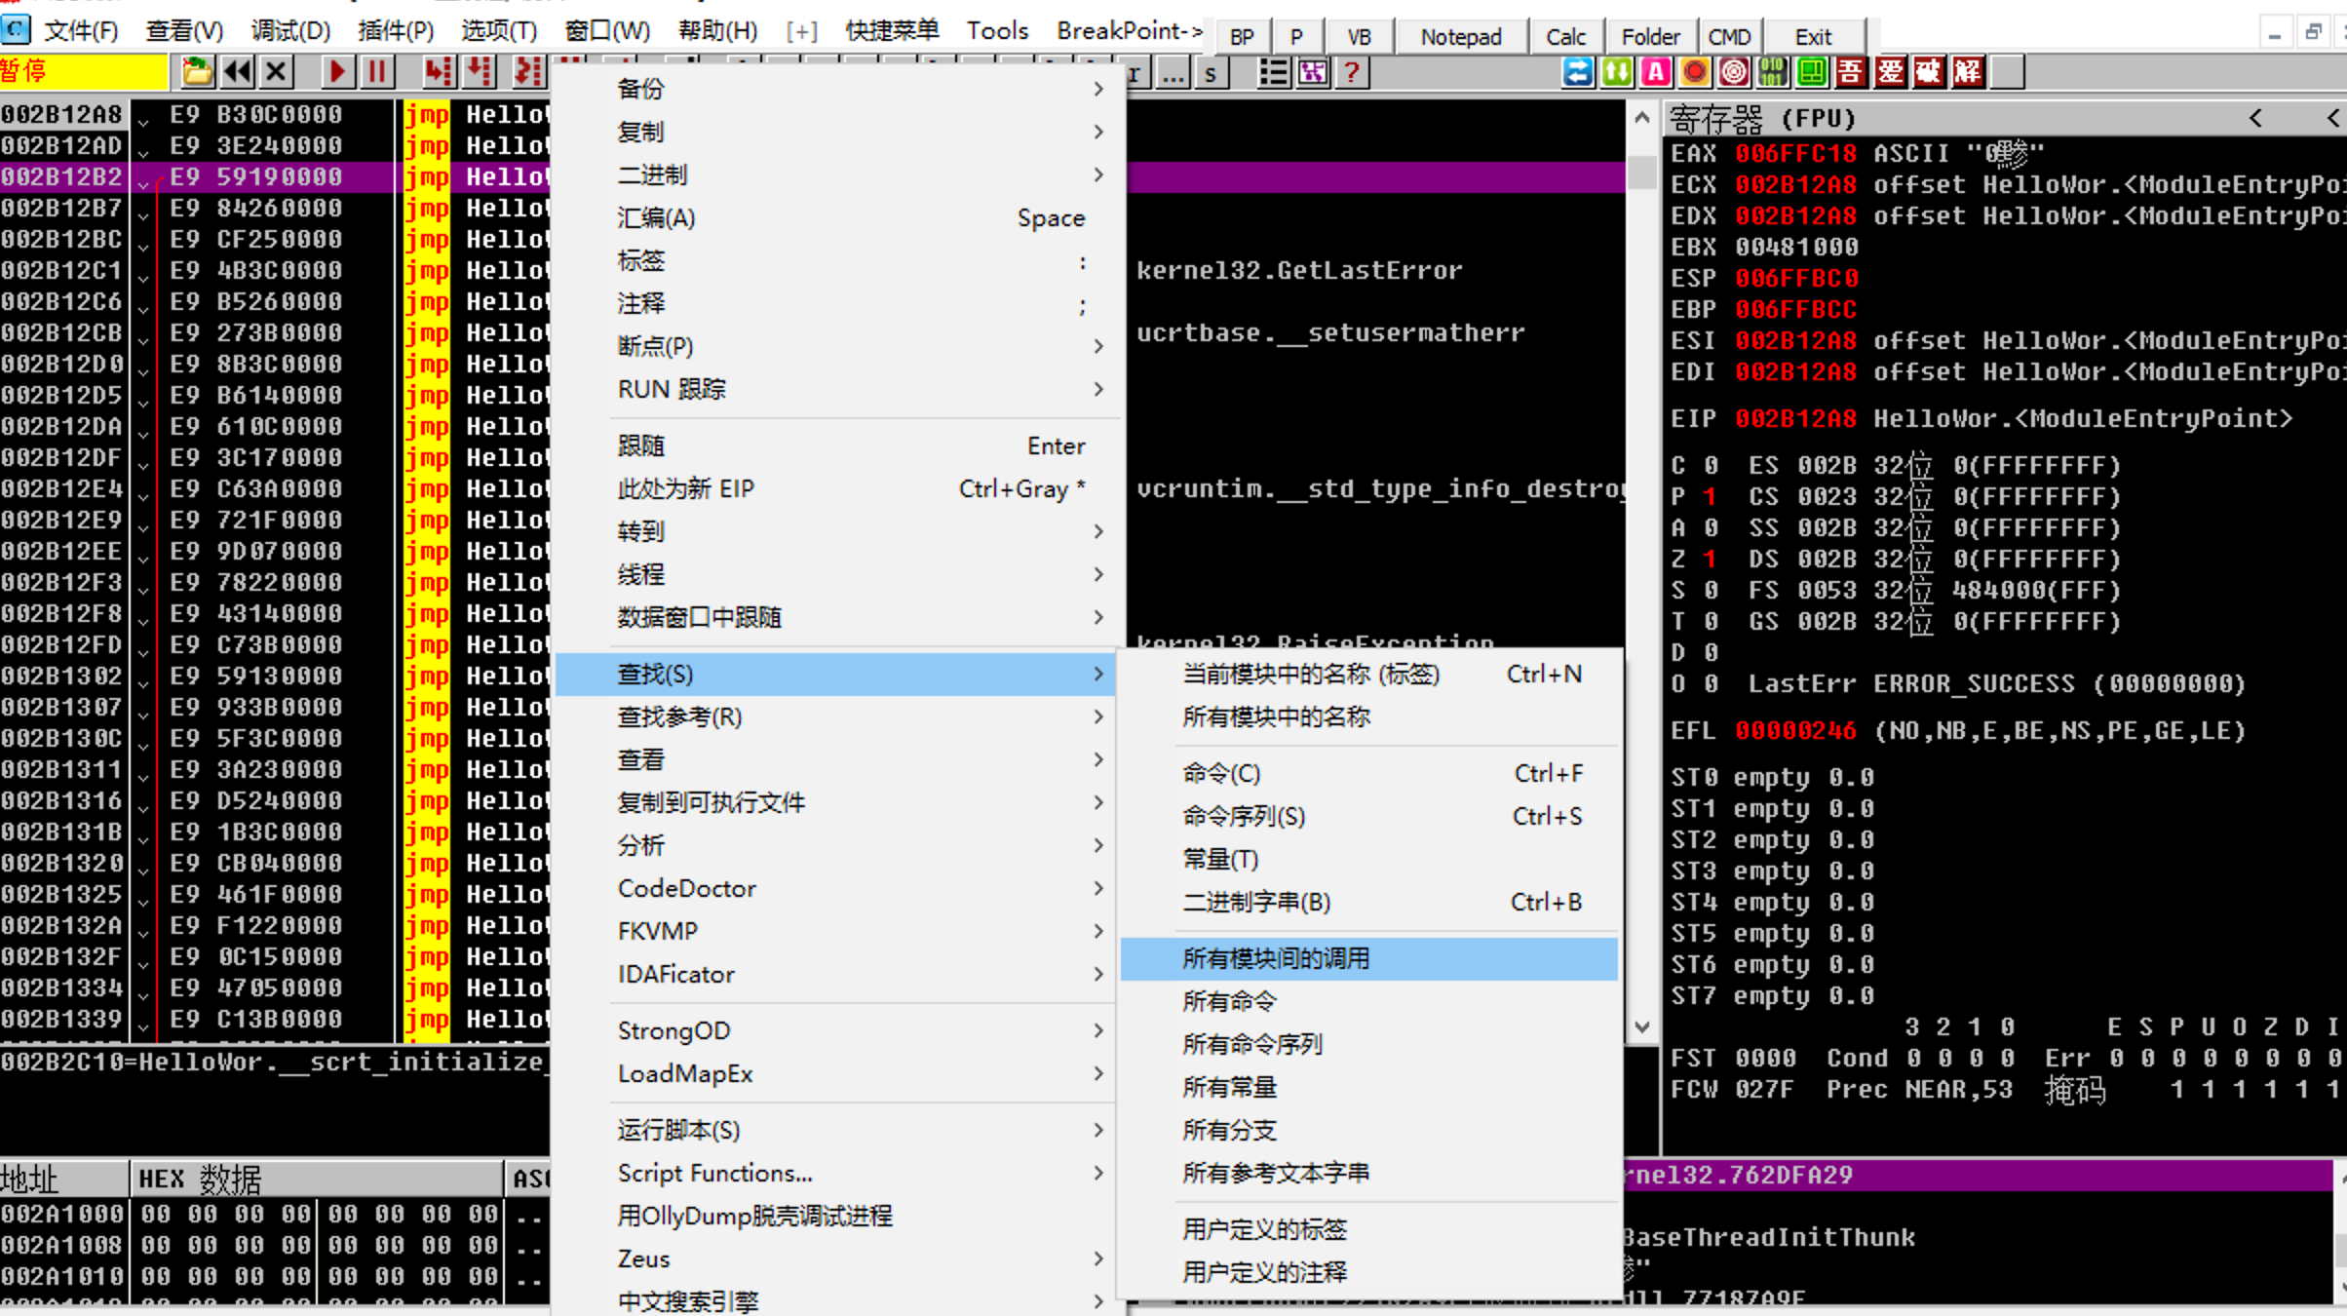This screenshot has width=2347, height=1316.
Task: Click the HEX 数据 column header
Action: coord(316,1179)
